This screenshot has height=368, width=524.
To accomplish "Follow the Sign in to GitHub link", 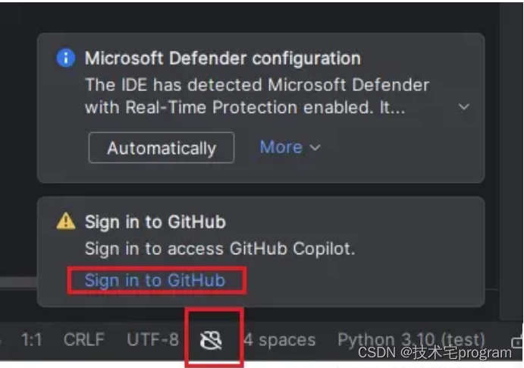I will pyautogui.click(x=155, y=280).
